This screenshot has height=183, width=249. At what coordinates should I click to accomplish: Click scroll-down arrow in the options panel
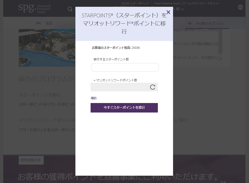pos(220,59)
